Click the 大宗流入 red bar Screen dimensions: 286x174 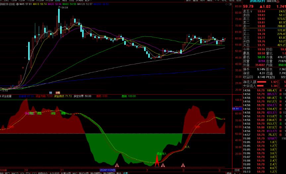pyautogui.click(x=260, y=86)
